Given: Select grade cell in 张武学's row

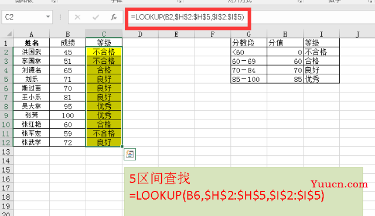Looking at the screenshot, I should pos(104,142).
